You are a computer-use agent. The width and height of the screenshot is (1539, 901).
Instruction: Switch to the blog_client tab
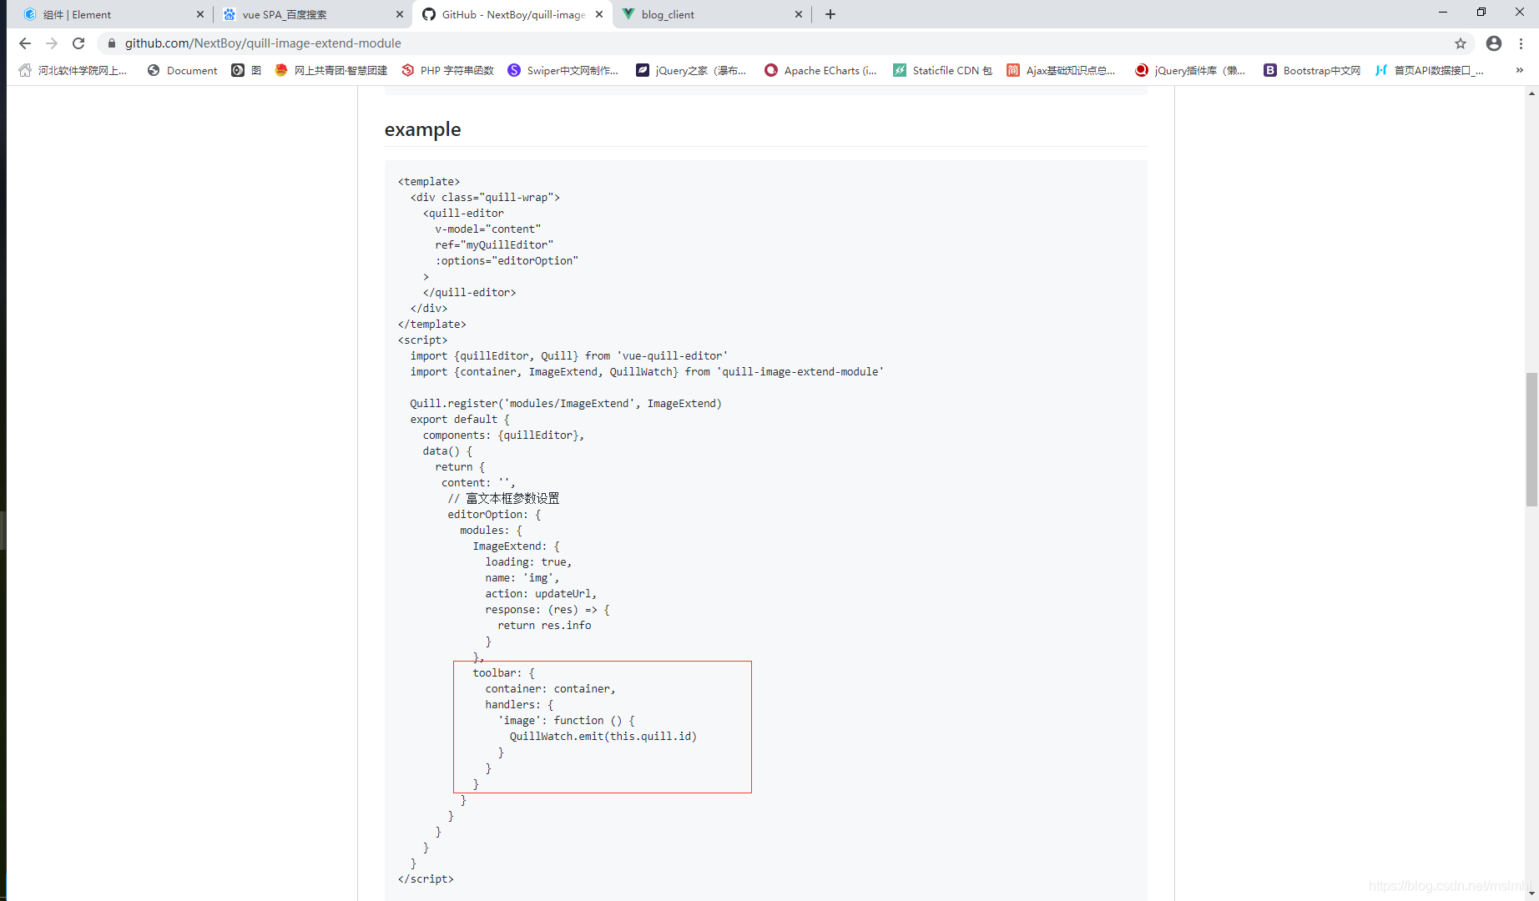click(x=712, y=14)
